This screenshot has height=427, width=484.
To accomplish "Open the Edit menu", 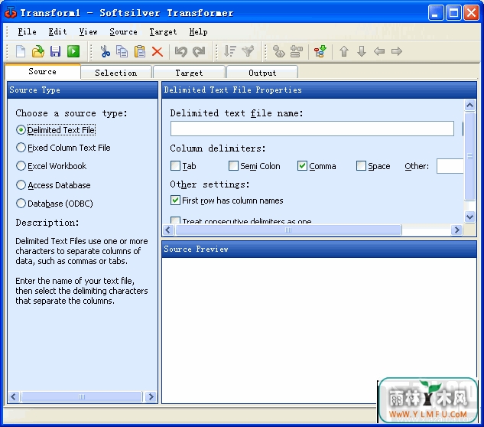I will [x=57, y=32].
